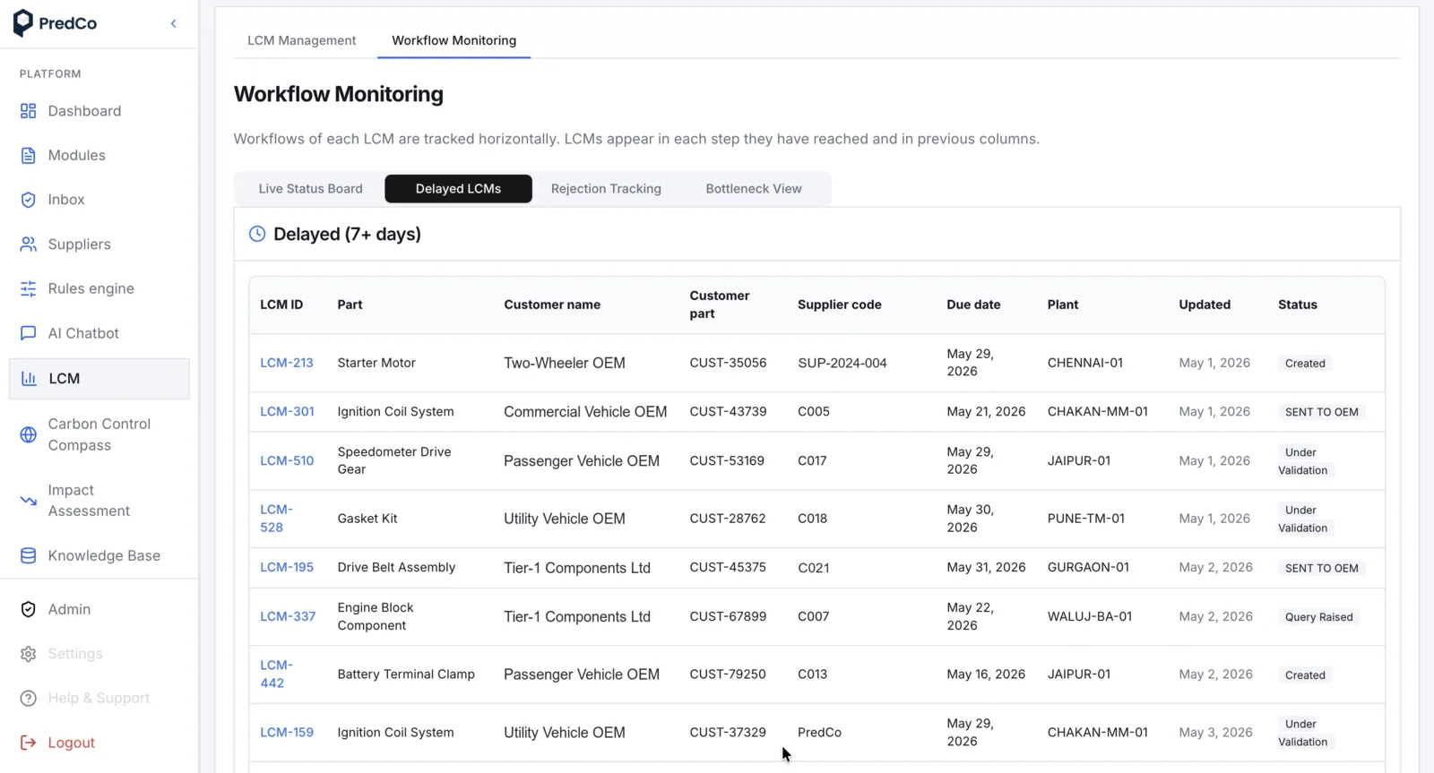The image size is (1434, 773).
Task: Click the PredCo supplier code cell
Action: [x=819, y=732]
